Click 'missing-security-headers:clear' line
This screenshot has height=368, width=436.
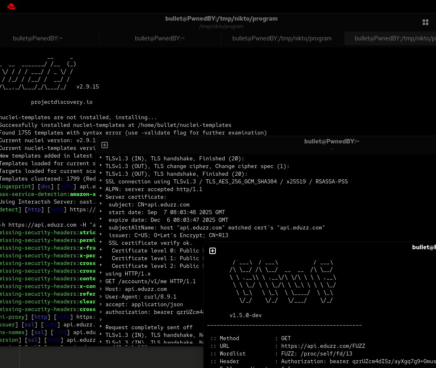tap(48, 302)
